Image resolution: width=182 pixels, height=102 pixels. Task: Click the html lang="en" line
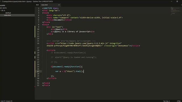point(51,10)
